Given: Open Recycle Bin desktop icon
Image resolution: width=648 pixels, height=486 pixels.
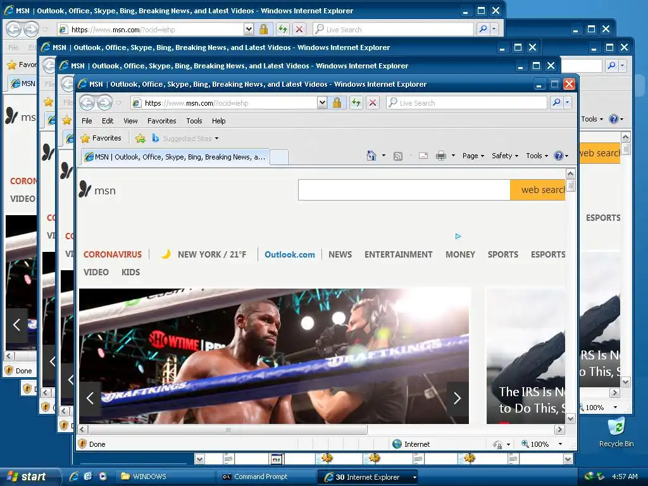Looking at the screenshot, I should 616,432.
